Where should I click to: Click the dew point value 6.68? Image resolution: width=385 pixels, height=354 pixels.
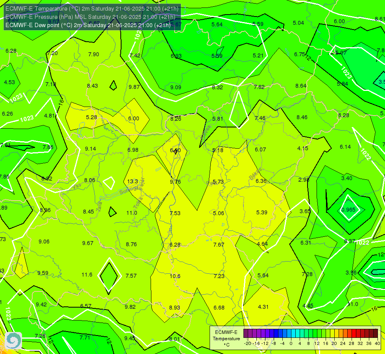219,308
